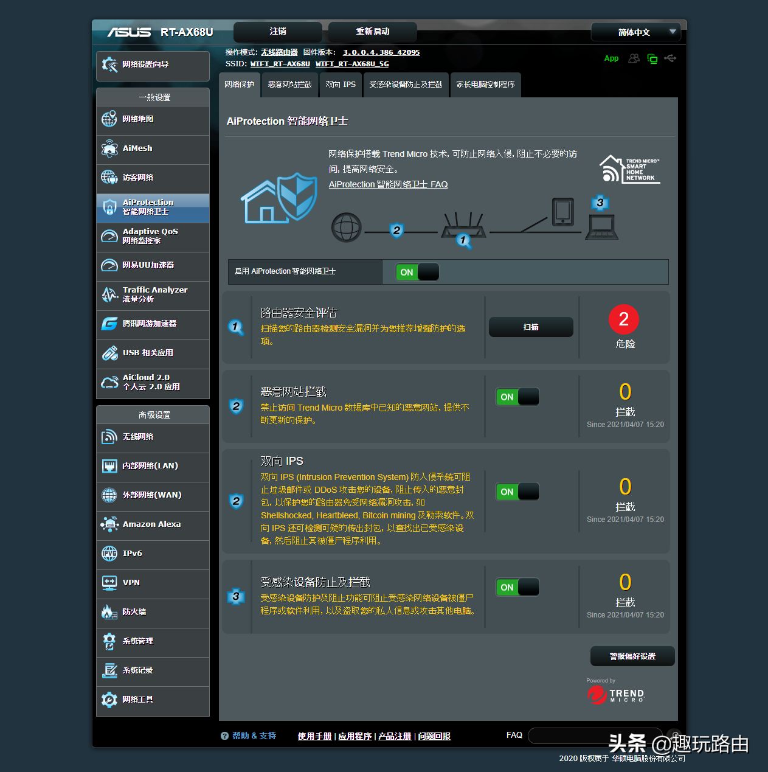Click the App status icon

[x=611, y=58]
